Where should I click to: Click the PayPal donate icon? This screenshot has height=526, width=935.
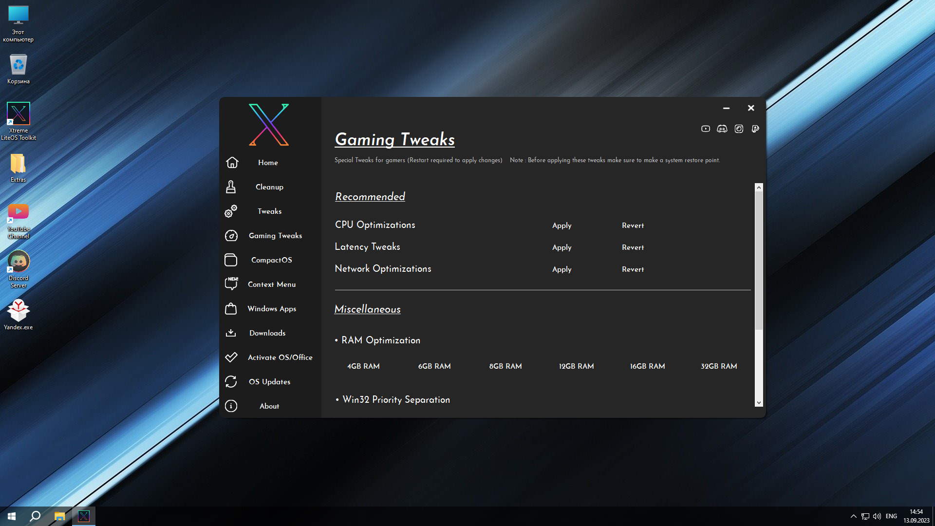[755, 129]
